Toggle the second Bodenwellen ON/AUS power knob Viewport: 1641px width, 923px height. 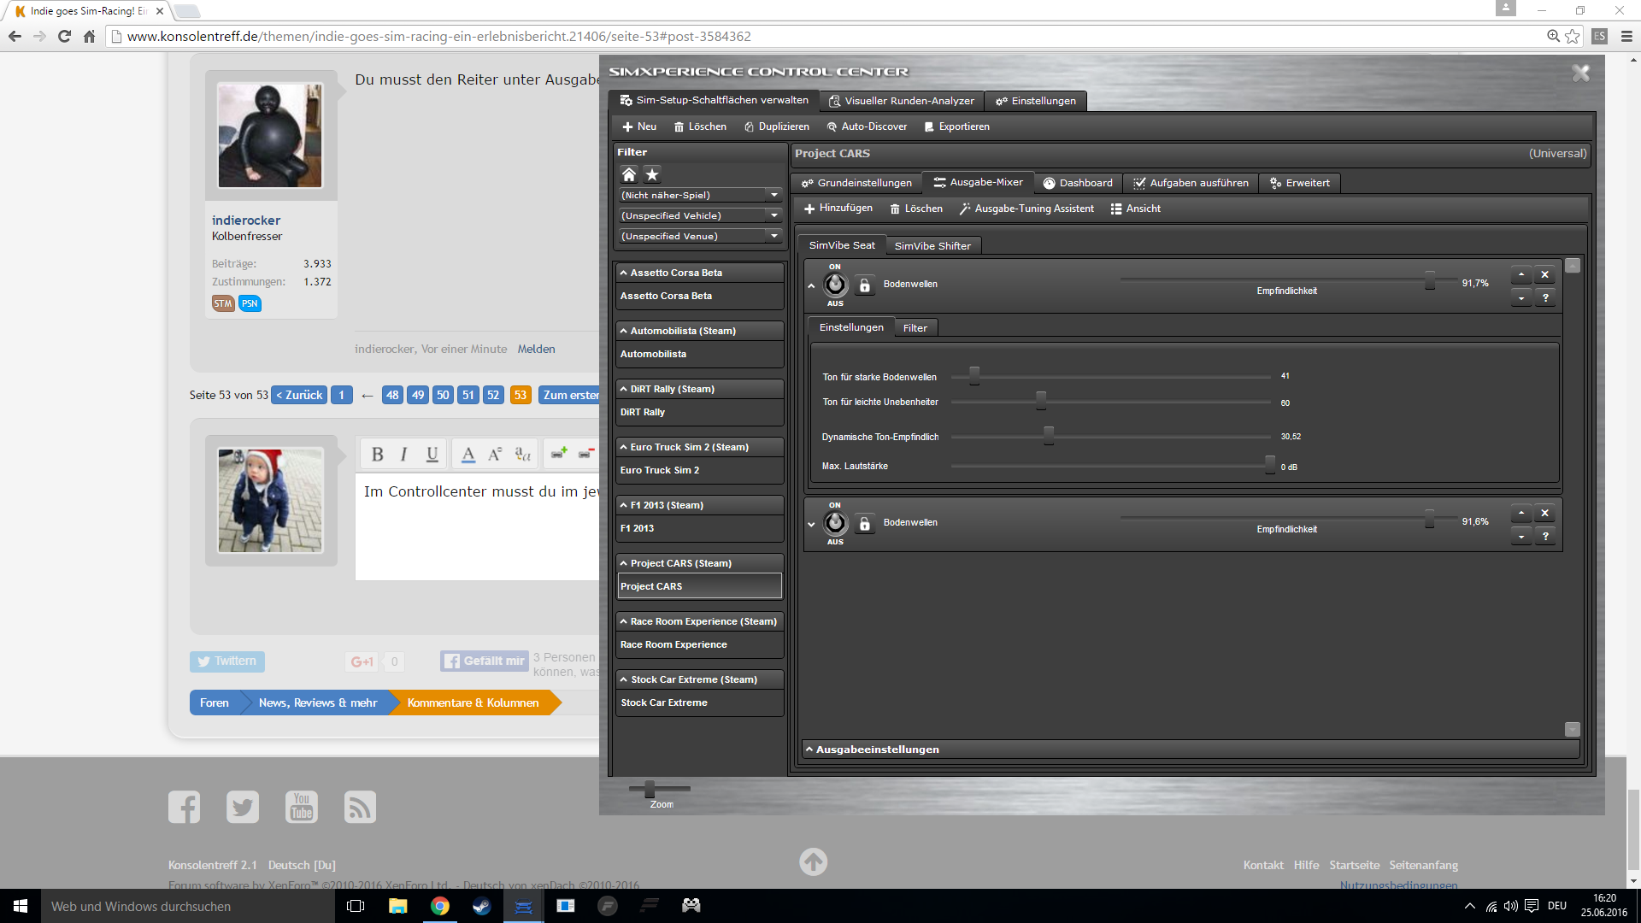pyautogui.click(x=835, y=523)
